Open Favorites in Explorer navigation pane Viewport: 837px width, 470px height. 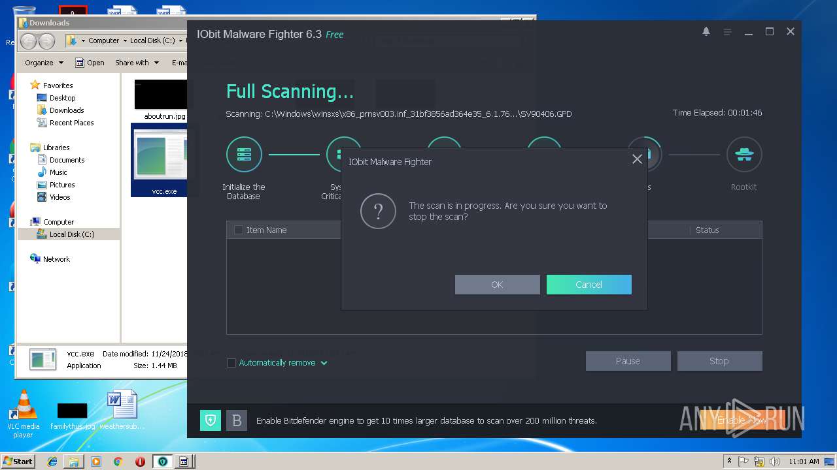tap(58, 86)
